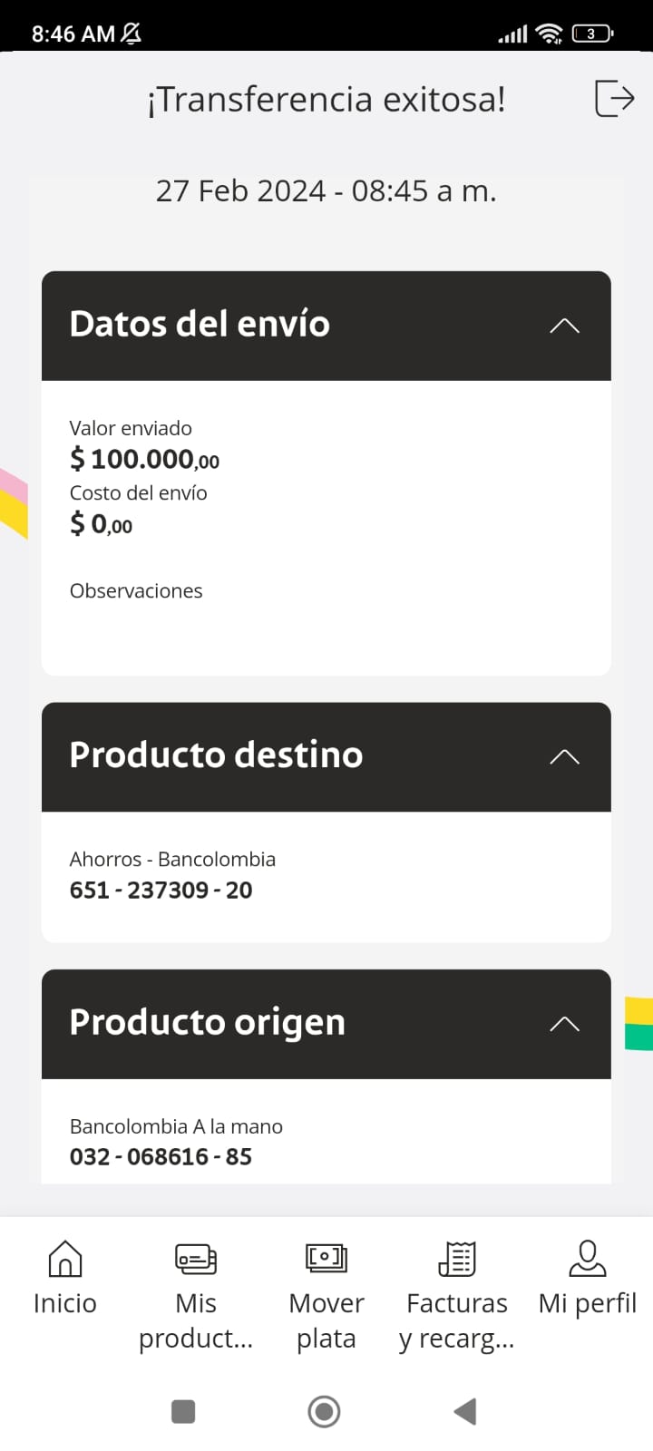This screenshot has width=653, height=1451.
Task: Collapse the Datos del envío section
Action: (x=564, y=326)
